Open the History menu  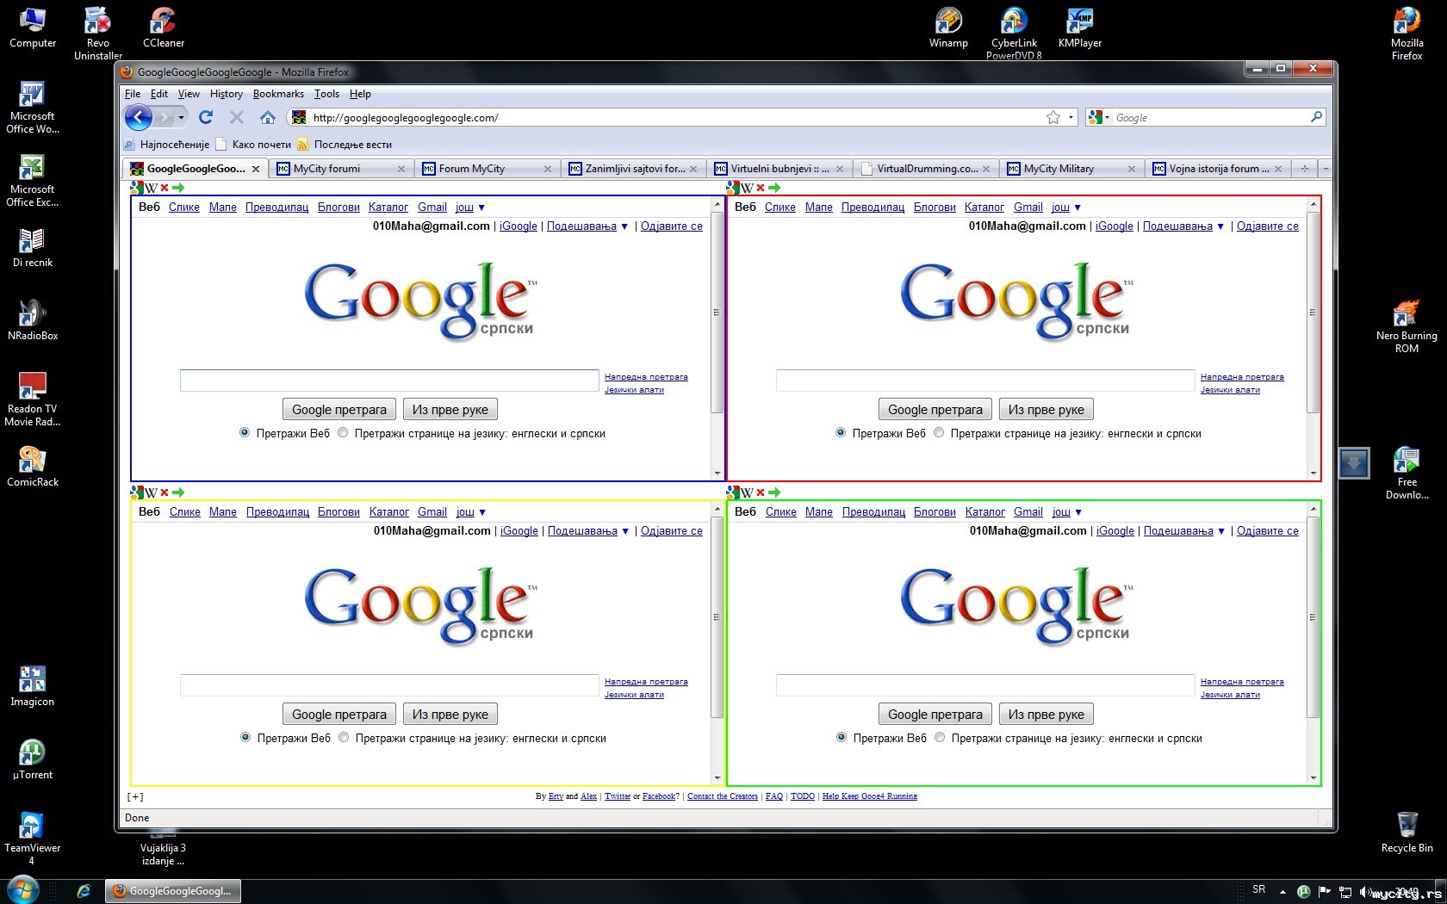227,94
